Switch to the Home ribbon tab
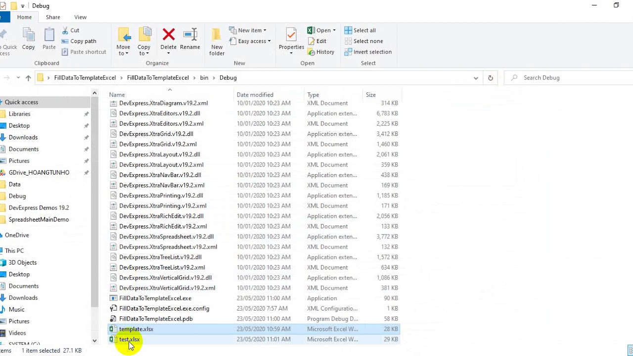 coord(24,17)
